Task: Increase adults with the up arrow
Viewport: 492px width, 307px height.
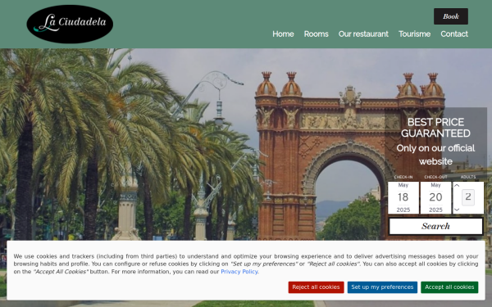Action: tap(457, 186)
